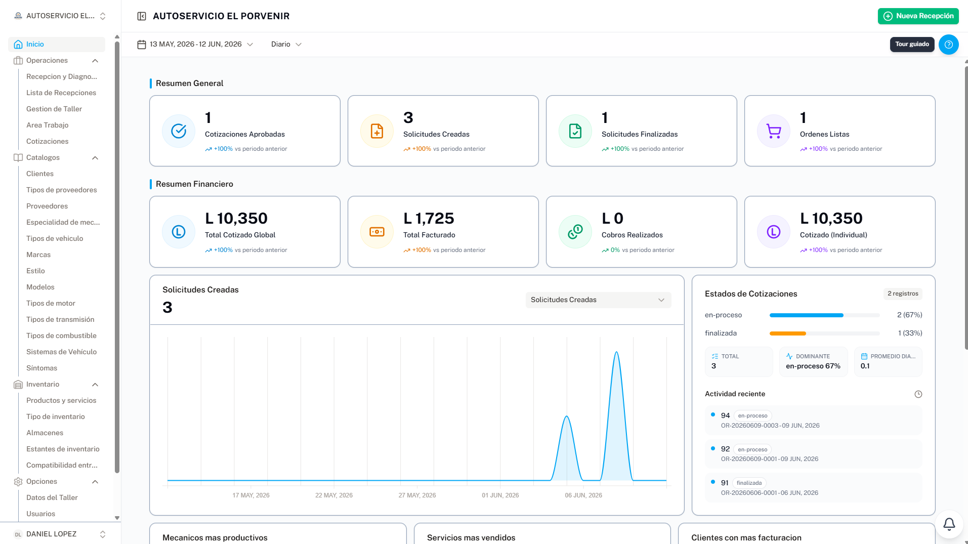968x544 pixels.
Task: Click the sidebar vertical scrollbar
Action: [117, 257]
